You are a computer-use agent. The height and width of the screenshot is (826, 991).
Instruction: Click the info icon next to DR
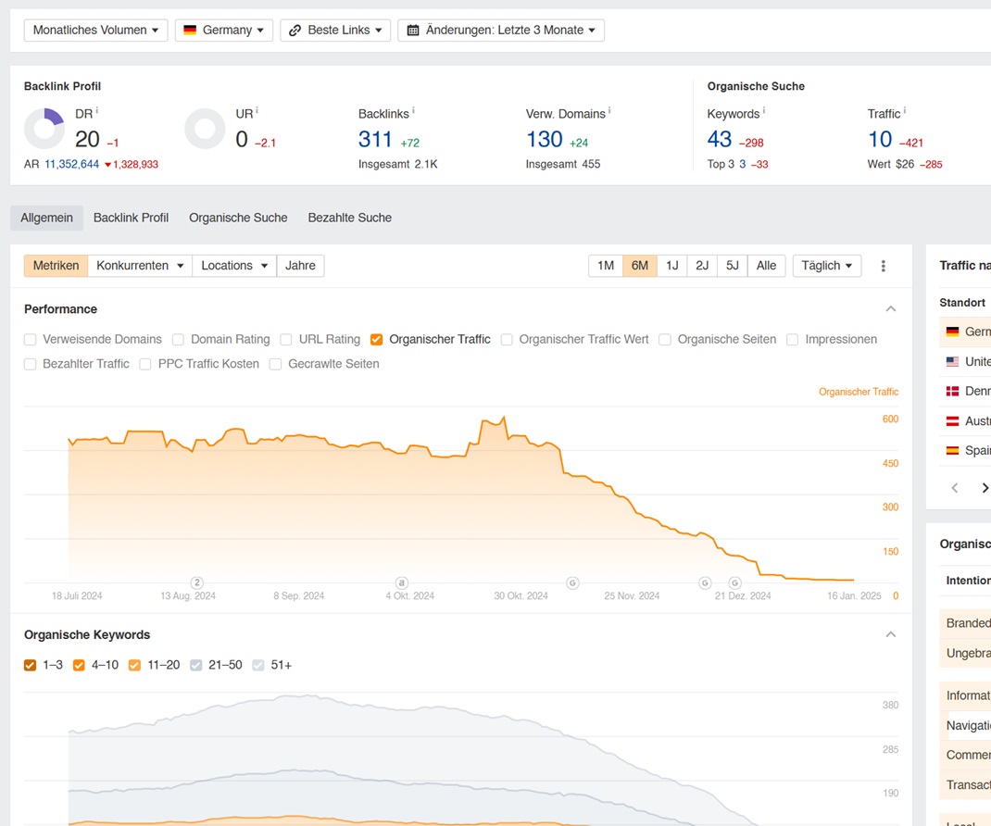[97, 111]
